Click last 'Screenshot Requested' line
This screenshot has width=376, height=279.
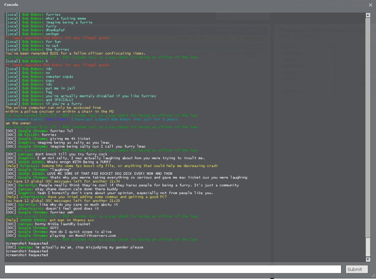27,255
